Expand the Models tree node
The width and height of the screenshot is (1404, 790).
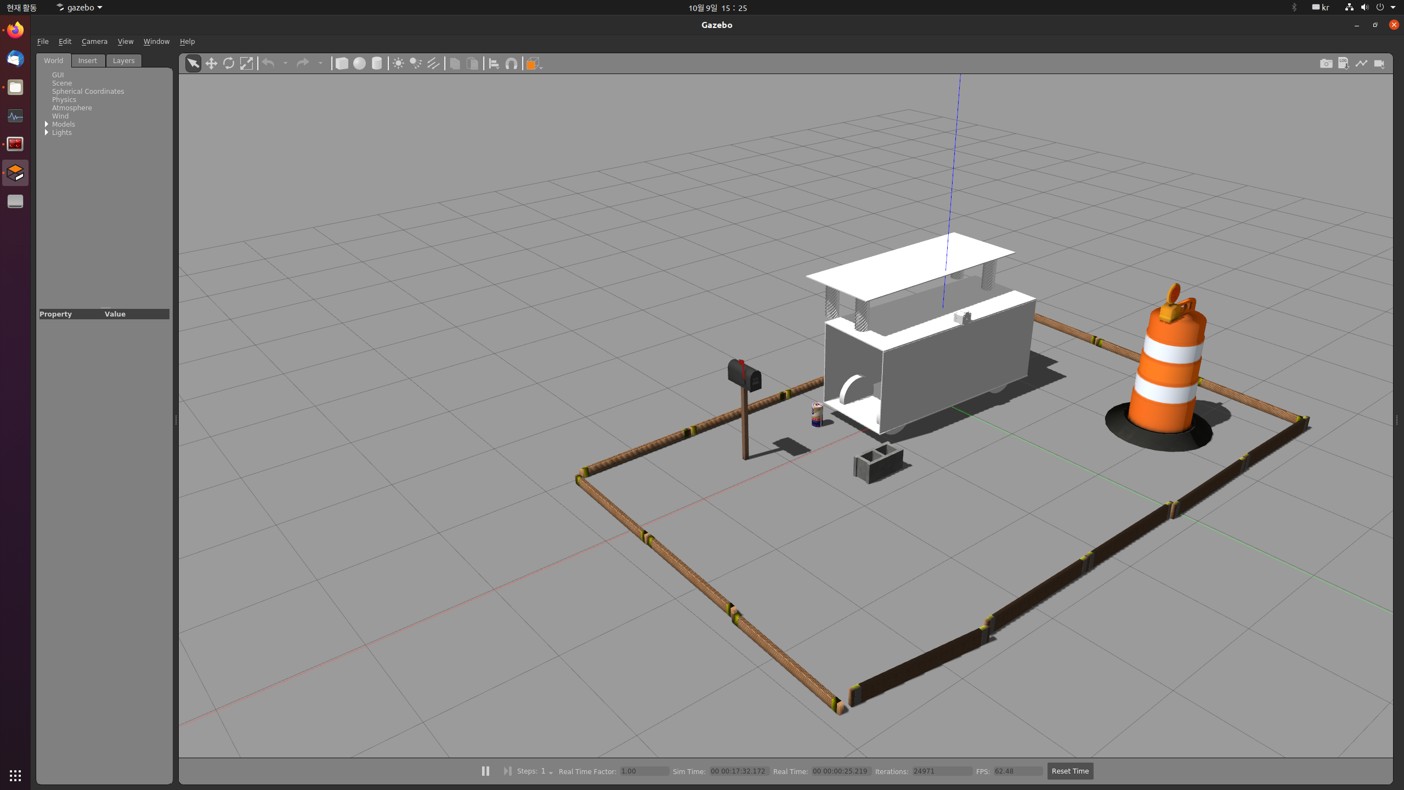[47, 125]
